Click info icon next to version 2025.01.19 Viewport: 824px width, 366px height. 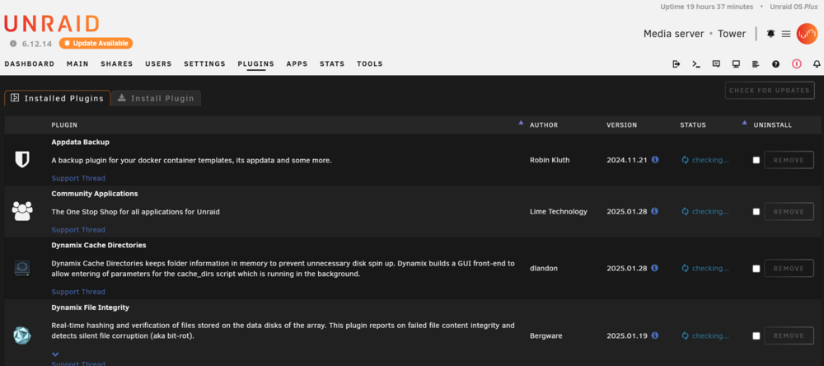(x=655, y=335)
